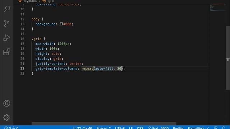Click the display property name

[42, 59]
